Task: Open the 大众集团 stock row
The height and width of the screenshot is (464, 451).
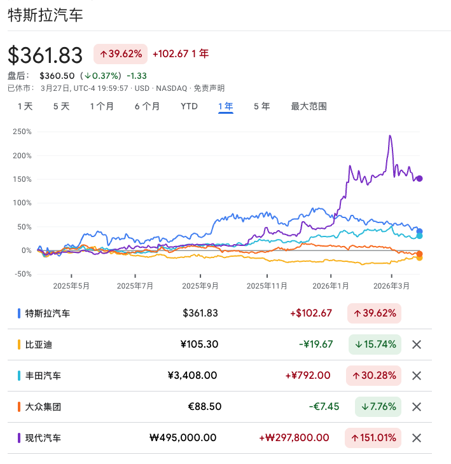Action: pyautogui.click(x=219, y=407)
